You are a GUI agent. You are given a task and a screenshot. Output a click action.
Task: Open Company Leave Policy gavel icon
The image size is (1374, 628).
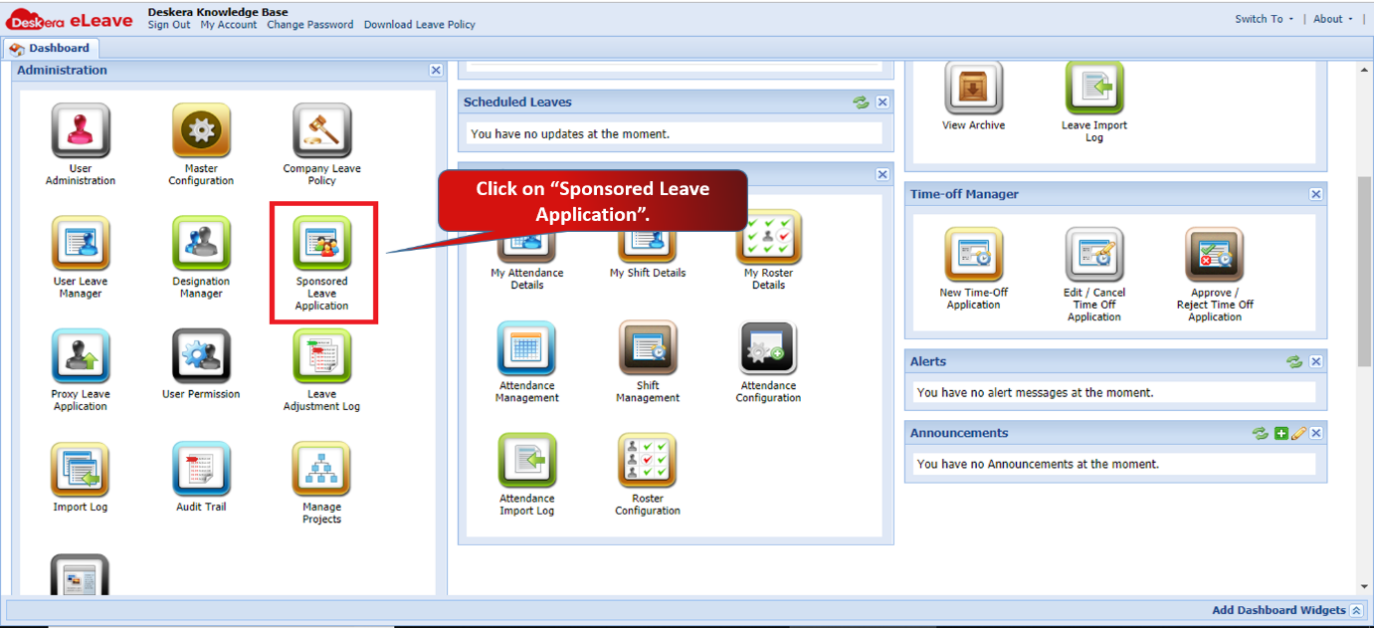(321, 131)
